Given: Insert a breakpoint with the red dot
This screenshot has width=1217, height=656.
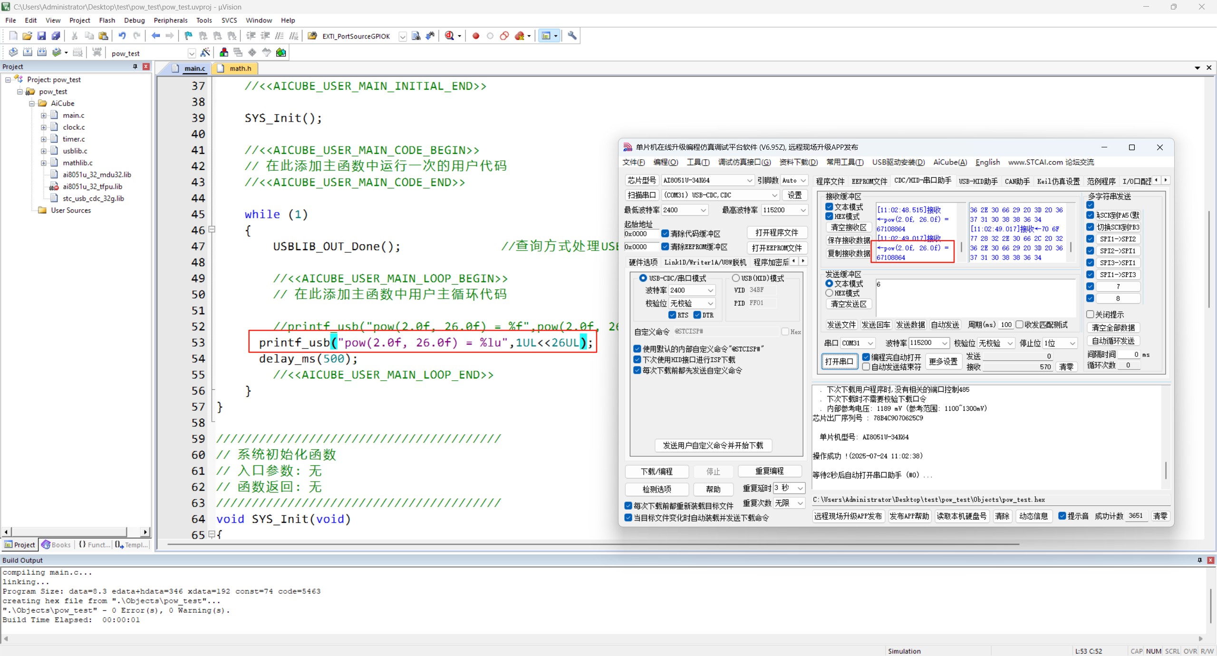Looking at the screenshot, I should pos(476,36).
